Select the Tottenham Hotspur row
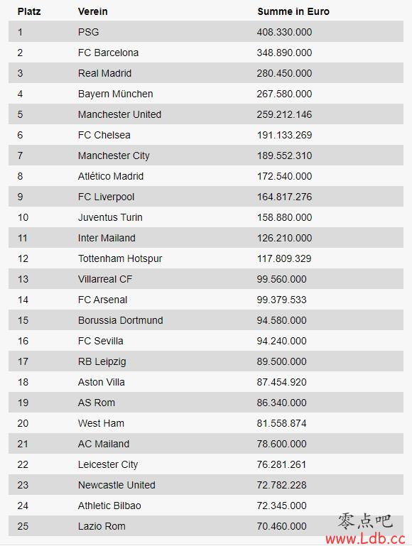Image resolution: width=412 pixels, height=546 pixels. pyautogui.click(x=206, y=258)
